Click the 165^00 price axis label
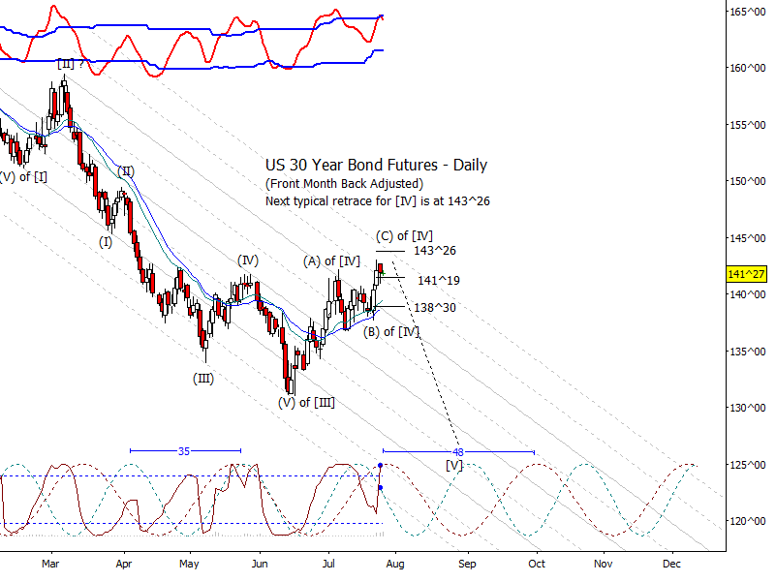The width and height of the screenshot is (776, 582). click(x=748, y=12)
